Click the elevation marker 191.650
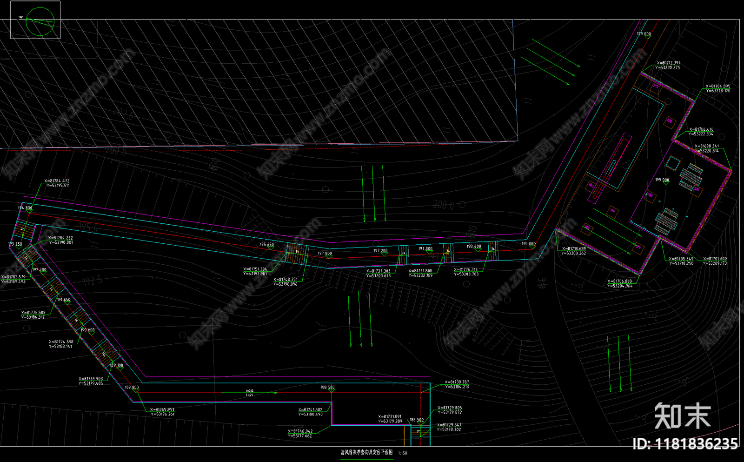This screenshot has height=462, width=744. point(63,300)
